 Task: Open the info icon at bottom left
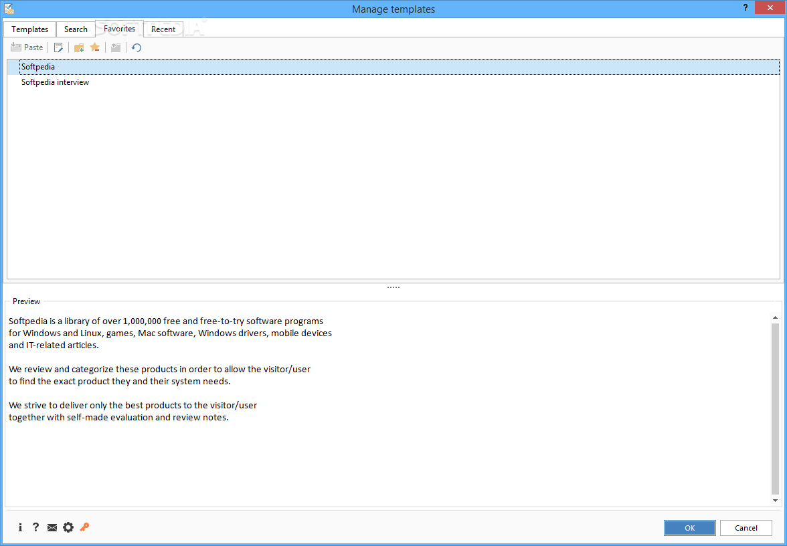click(x=20, y=527)
